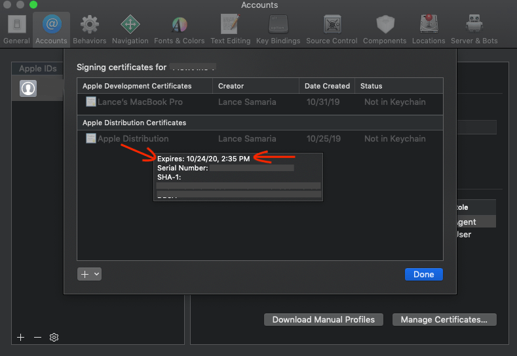The image size is (517, 356).
Task: Click Done to close certificates sheet
Action: [x=424, y=275]
